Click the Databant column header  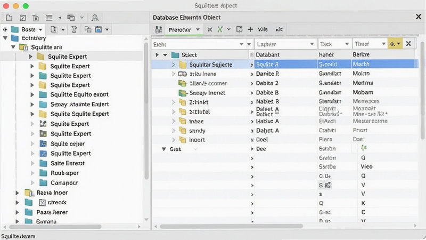(268, 55)
